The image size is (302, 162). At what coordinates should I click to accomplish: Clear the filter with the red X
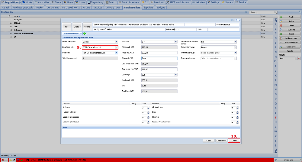299,58
